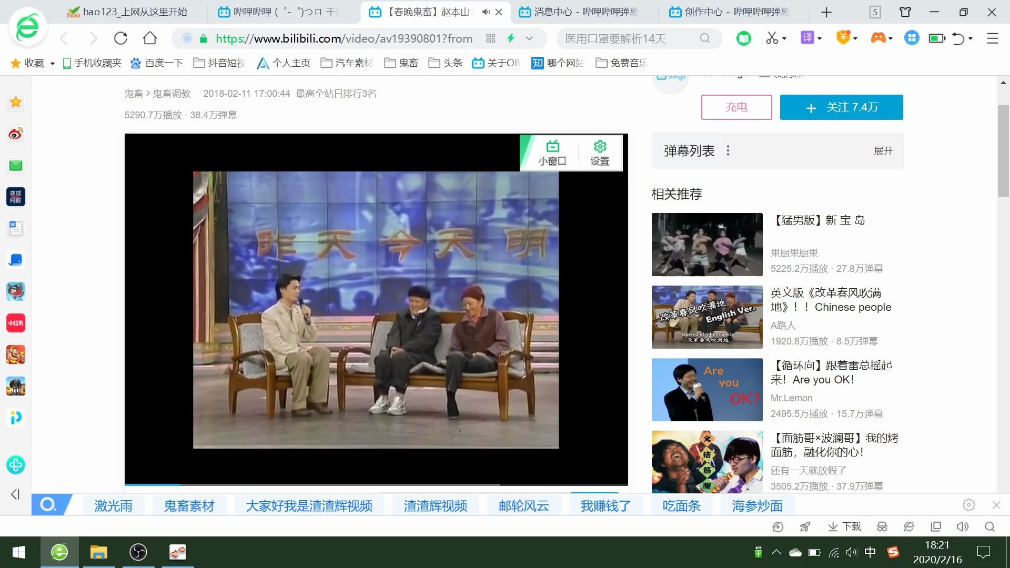Viewport: 1010px width, 568px height.
Task: Open a new browser tab
Action: [826, 12]
